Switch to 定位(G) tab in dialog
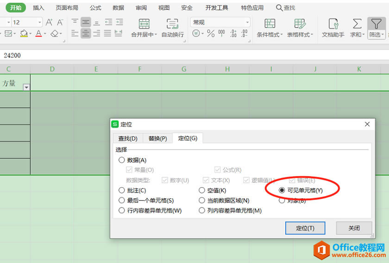This screenshot has width=389, height=263. (x=188, y=138)
